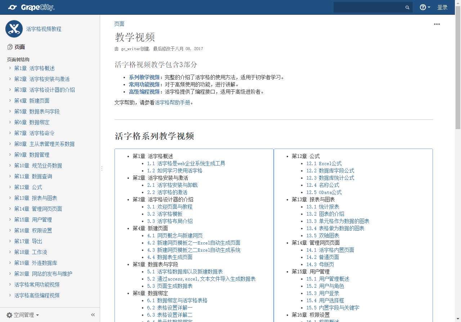The height and width of the screenshot is (322, 461).
Task: Expand tree node 第2章 活字格安装与激活
Action: click(x=10, y=79)
